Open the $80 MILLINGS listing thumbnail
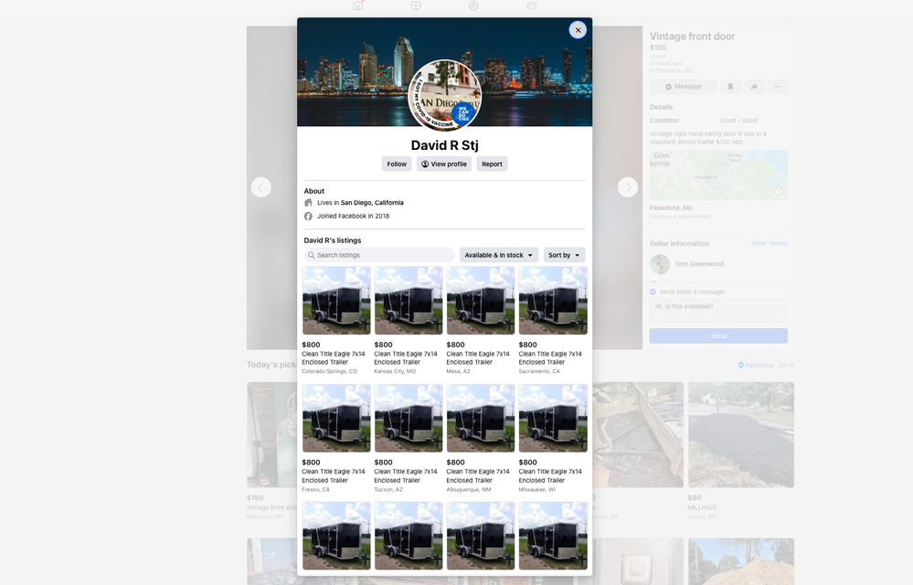This screenshot has width=913, height=585. point(741,435)
